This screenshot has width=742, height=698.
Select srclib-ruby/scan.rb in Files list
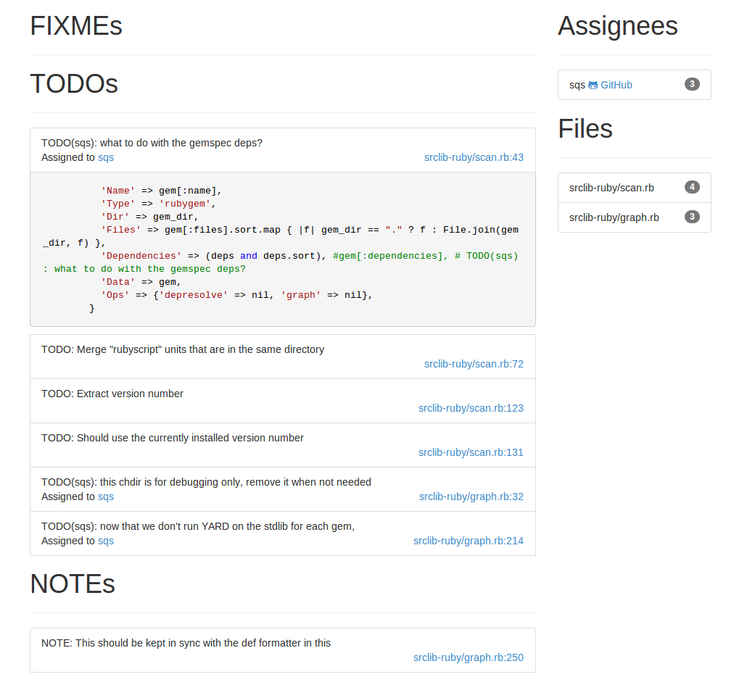coord(635,188)
